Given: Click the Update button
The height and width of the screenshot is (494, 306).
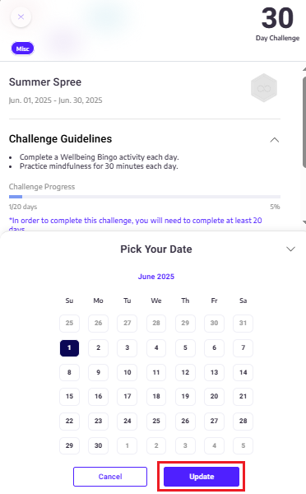Looking at the screenshot, I should 202,477.
